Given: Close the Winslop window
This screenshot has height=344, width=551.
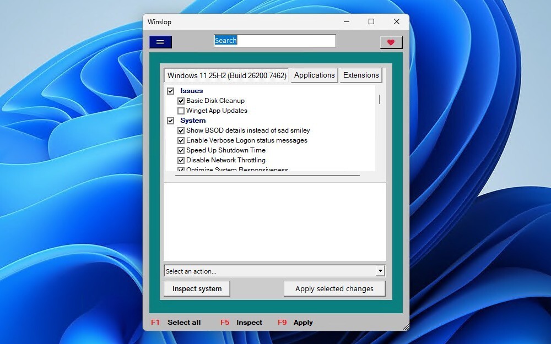Looking at the screenshot, I should click(x=397, y=22).
